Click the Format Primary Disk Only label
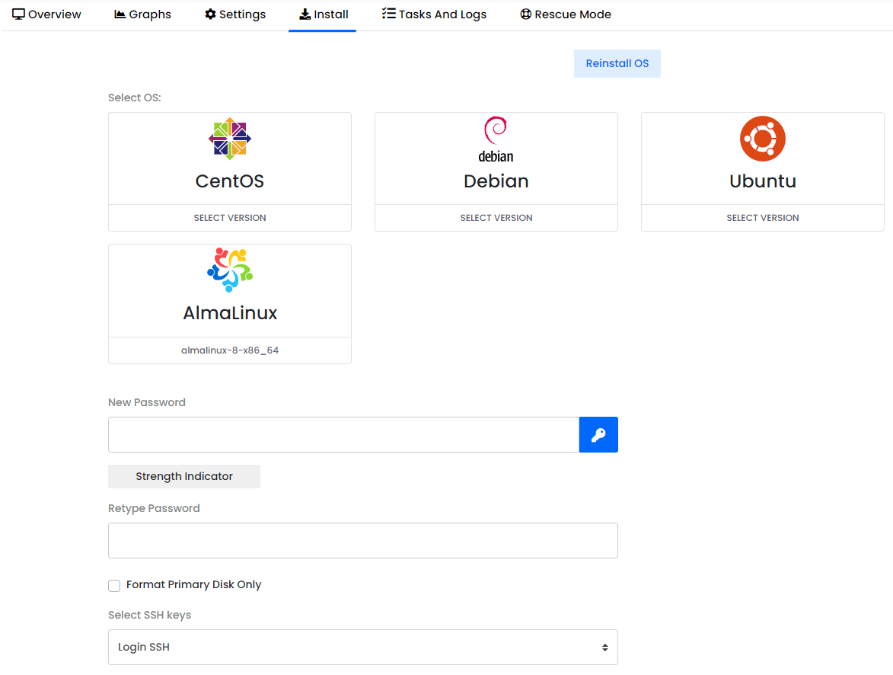893x675 pixels. pyautogui.click(x=193, y=585)
